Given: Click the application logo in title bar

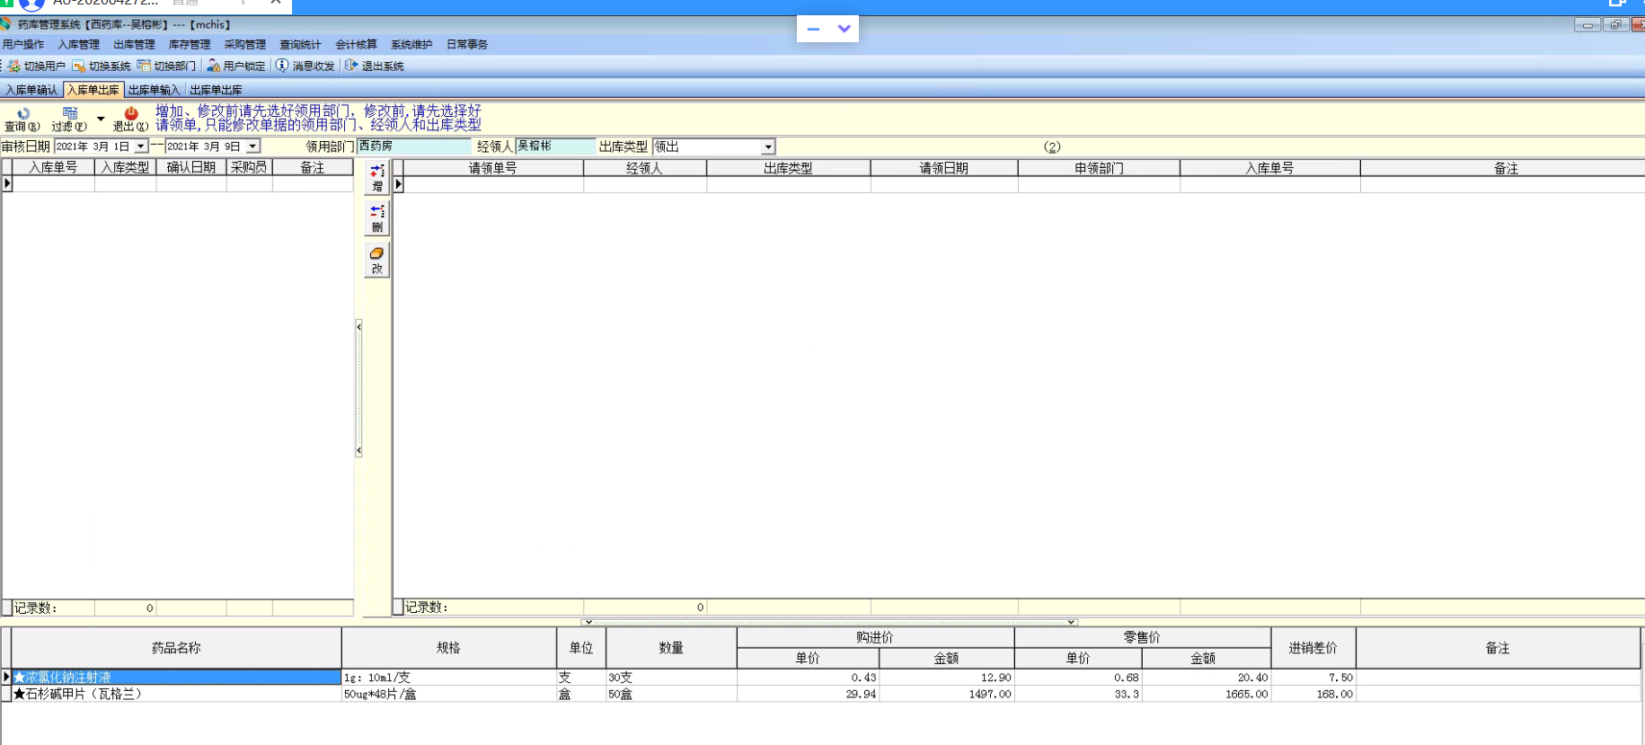Looking at the screenshot, I should pyautogui.click(x=6, y=24).
